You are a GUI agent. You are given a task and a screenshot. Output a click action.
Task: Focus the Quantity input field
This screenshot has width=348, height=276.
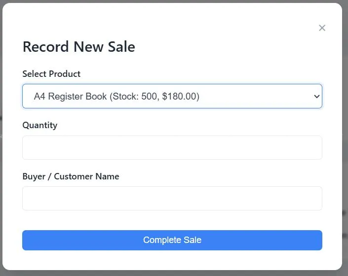click(x=172, y=147)
